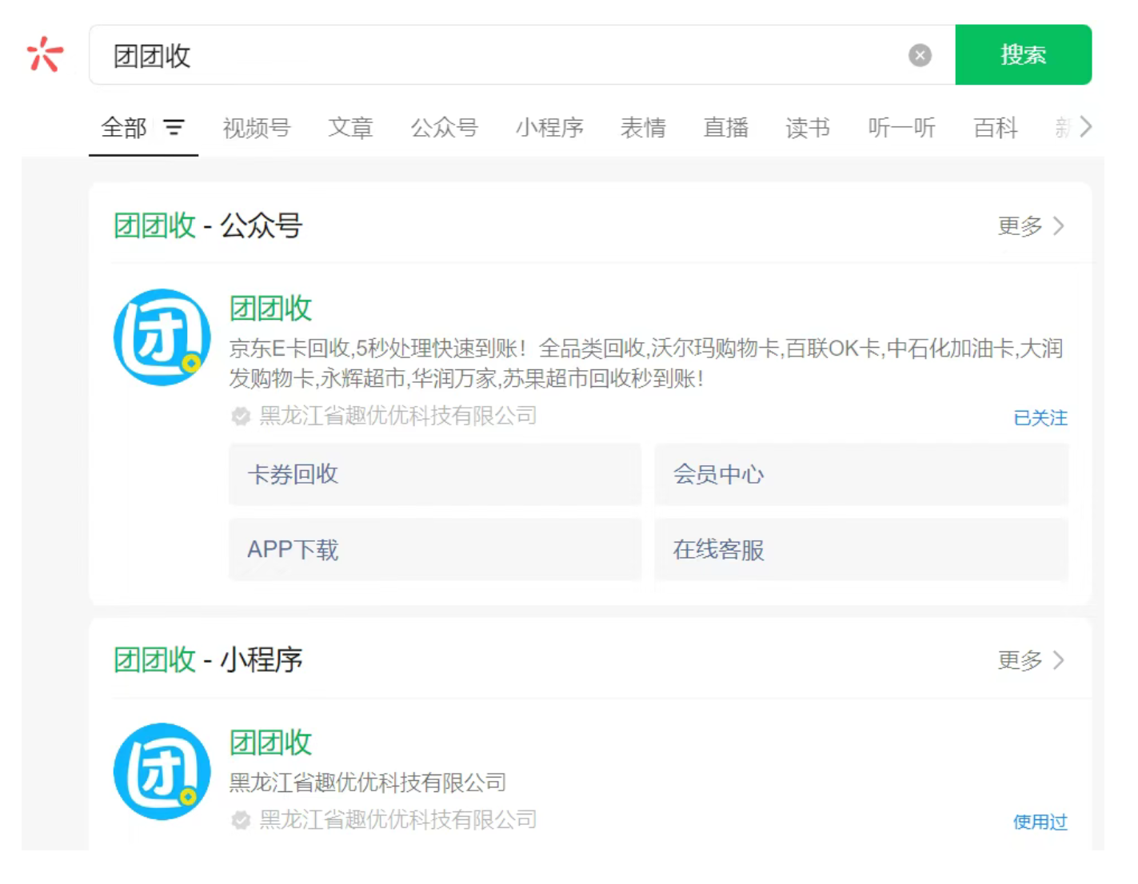Switch to the 公众号 tab
This screenshot has height=884, width=1138.
point(444,128)
